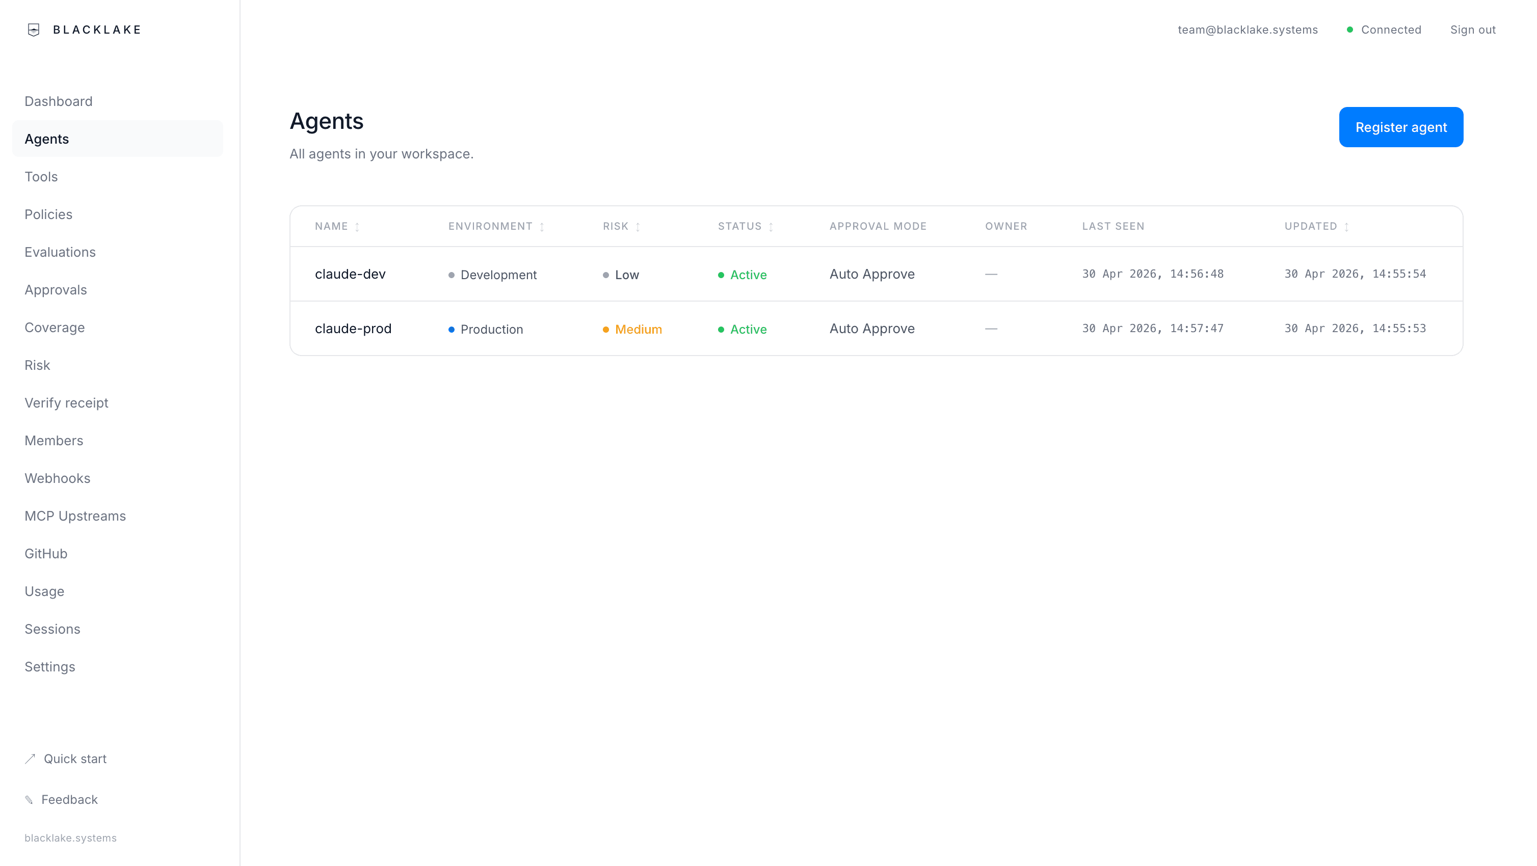
Task: Open the Feedback link
Action: point(69,800)
